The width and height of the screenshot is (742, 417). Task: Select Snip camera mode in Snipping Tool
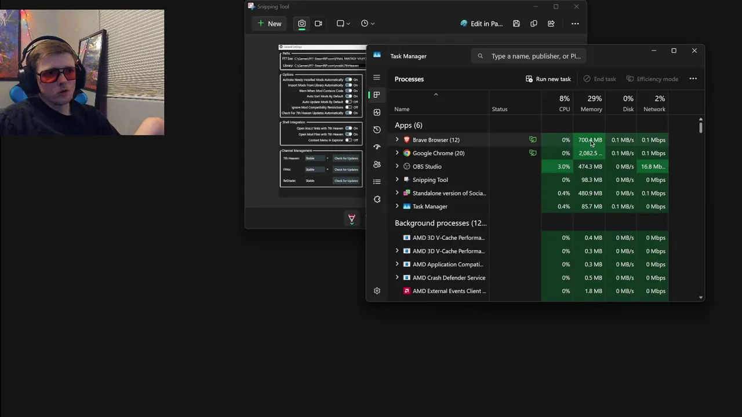302,24
